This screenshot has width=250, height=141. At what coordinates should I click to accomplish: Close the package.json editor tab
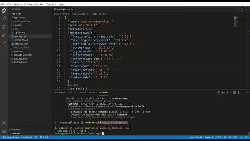(x=72, y=9)
